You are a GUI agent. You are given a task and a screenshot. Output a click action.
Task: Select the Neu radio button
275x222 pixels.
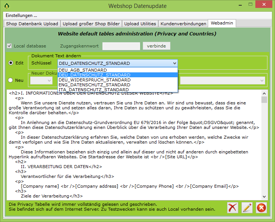coord(11,80)
